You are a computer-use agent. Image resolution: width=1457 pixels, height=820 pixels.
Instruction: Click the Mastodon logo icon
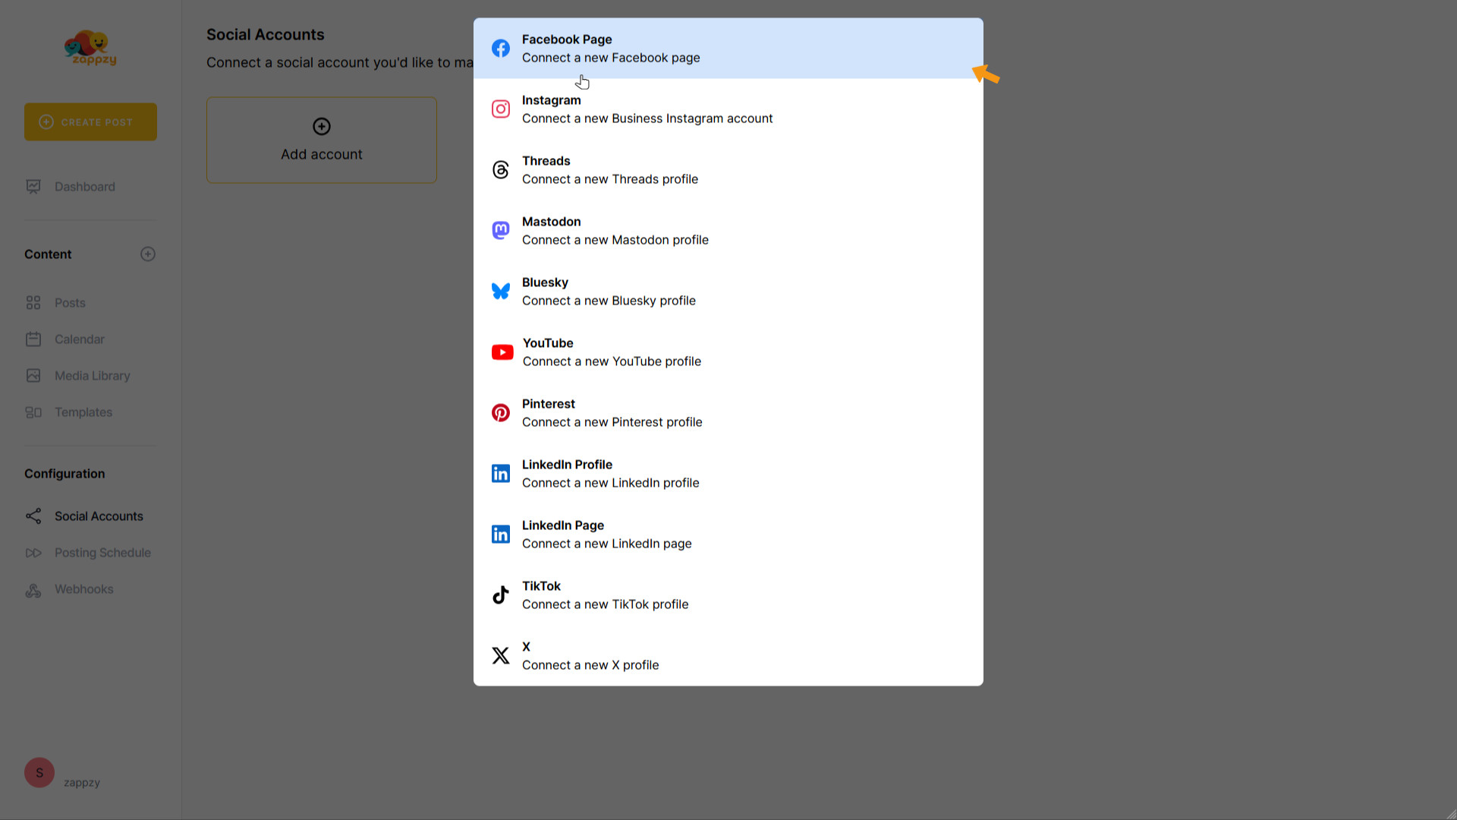[x=501, y=231]
